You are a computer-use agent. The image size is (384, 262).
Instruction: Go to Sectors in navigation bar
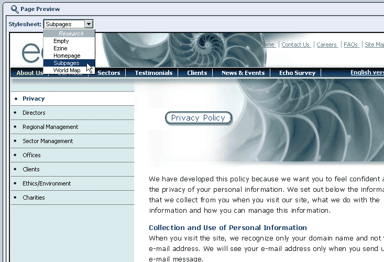(x=109, y=73)
